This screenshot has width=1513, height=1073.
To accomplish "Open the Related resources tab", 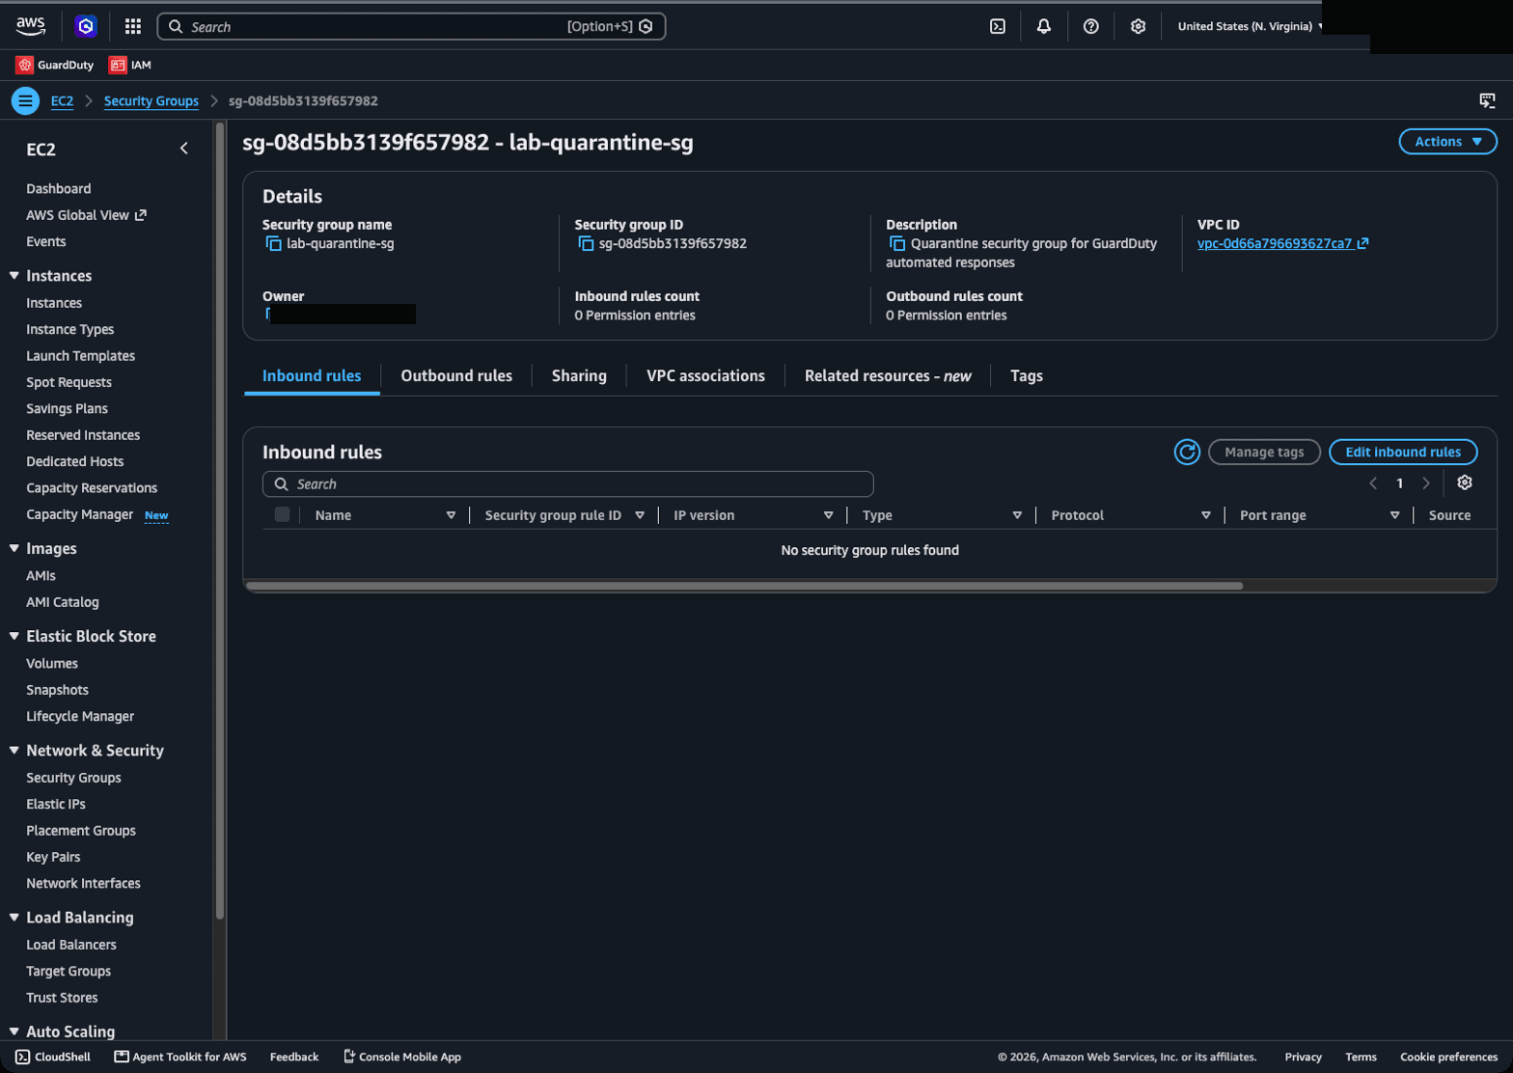I will [888, 375].
